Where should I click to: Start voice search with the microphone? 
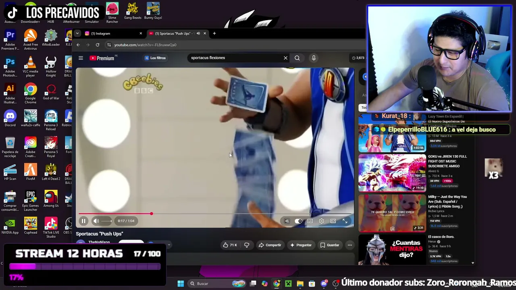click(314, 58)
